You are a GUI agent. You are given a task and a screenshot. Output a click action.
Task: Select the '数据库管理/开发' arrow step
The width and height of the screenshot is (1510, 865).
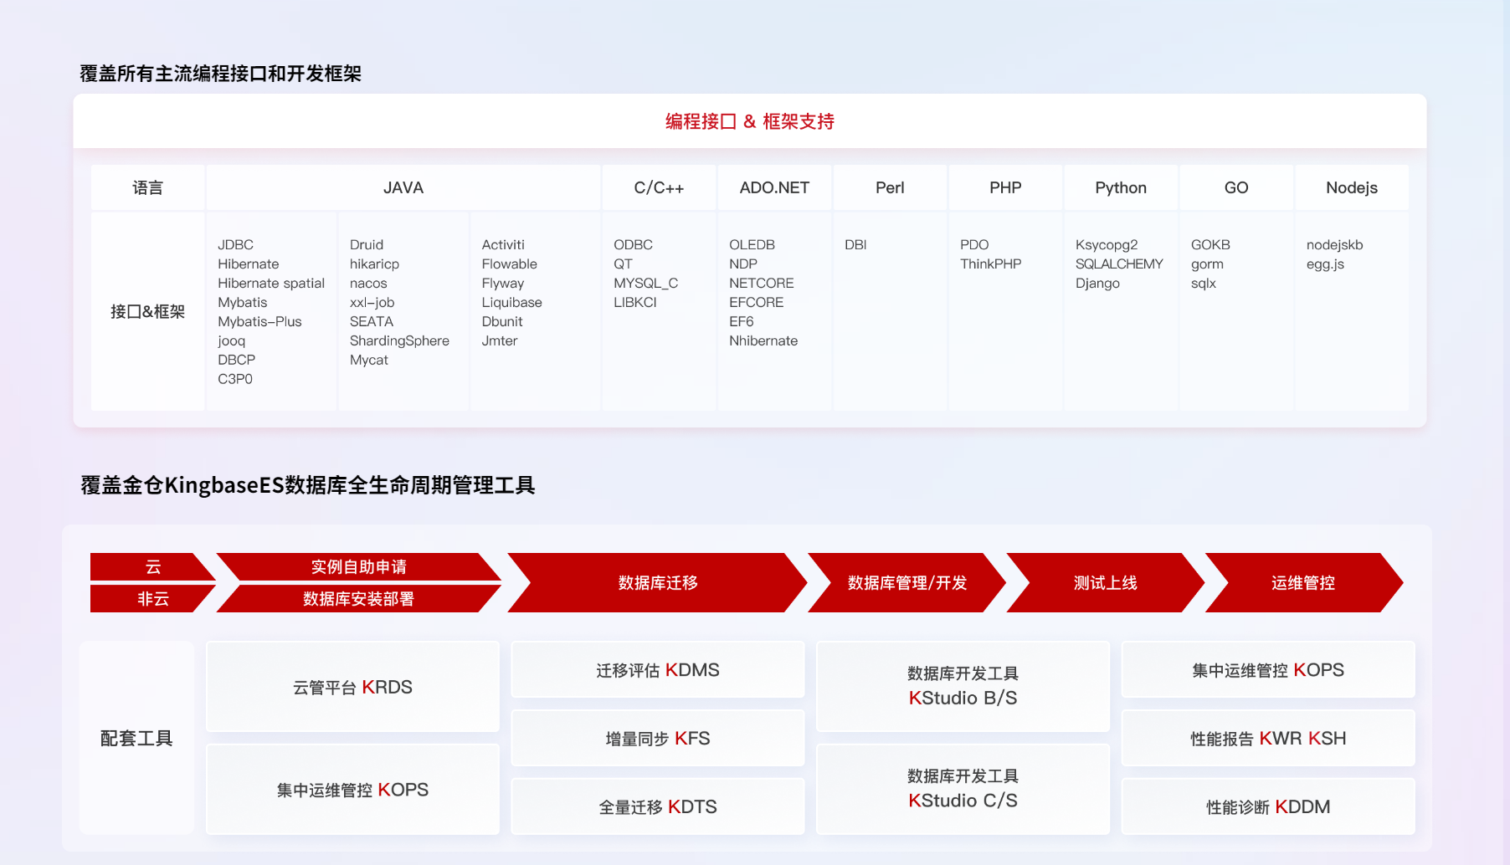click(907, 582)
